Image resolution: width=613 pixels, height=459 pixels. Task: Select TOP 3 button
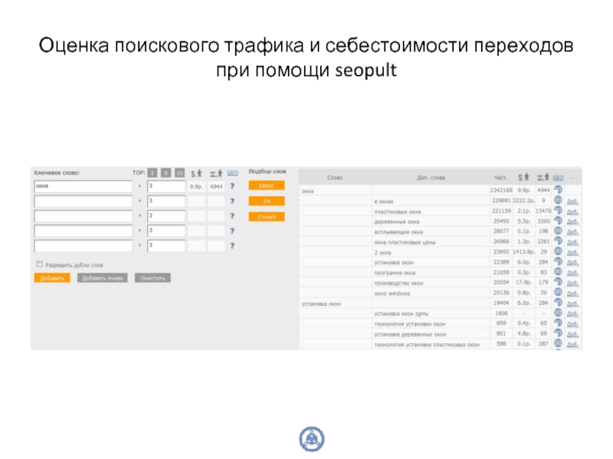[152, 173]
